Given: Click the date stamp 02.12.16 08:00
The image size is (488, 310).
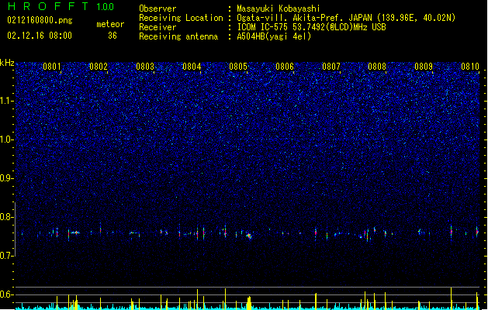Looking at the screenshot, I should pos(40,36).
